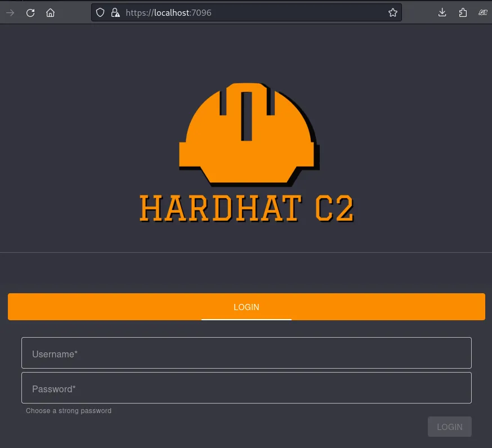Viewport: 492px width, 448px height.
Task: Focus the Password text field
Action: [x=247, y=388]
